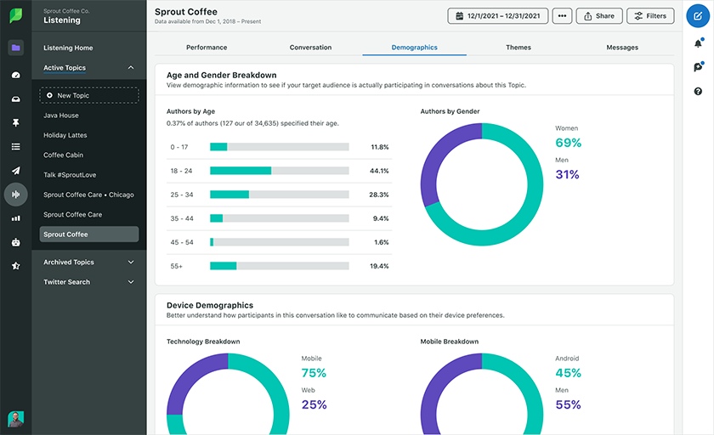Click the pin icon in left rail
The height and width of the screenshot is (435, 714).
[x=16, y=122]
